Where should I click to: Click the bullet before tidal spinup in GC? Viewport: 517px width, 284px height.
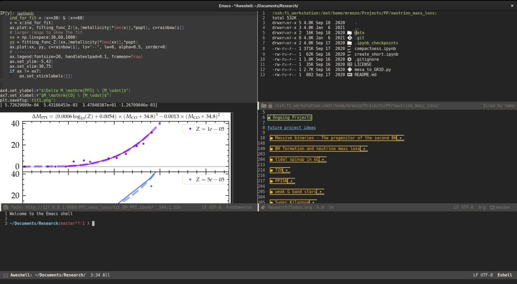[x=271, y=159]
